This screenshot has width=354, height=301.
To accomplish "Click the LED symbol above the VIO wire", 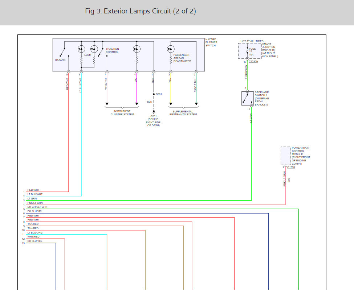I will 137,49.
